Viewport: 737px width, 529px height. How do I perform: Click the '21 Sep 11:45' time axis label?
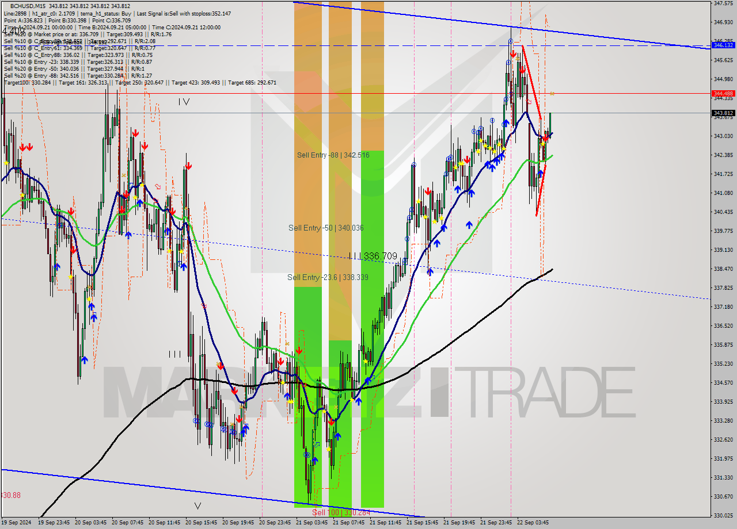click(x=385, y=523)
